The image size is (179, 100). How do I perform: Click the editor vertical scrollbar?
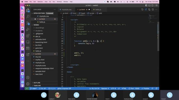158,36
